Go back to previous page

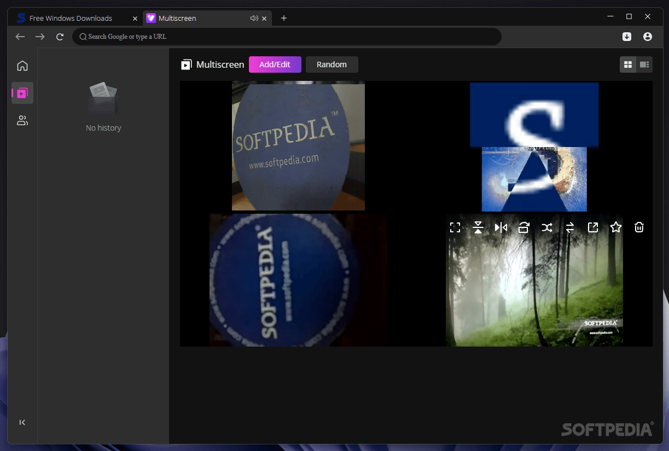[x=20, y=37]
